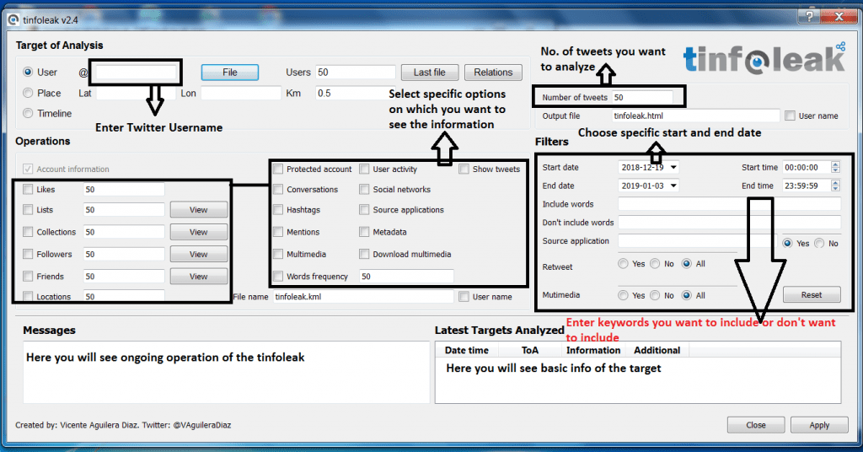The image size is (863, 452).
Task: Click the Last file button
Action: 430,73
